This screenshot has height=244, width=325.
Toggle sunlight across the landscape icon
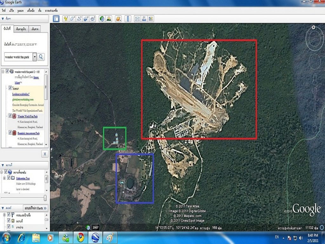pos(109,19)
